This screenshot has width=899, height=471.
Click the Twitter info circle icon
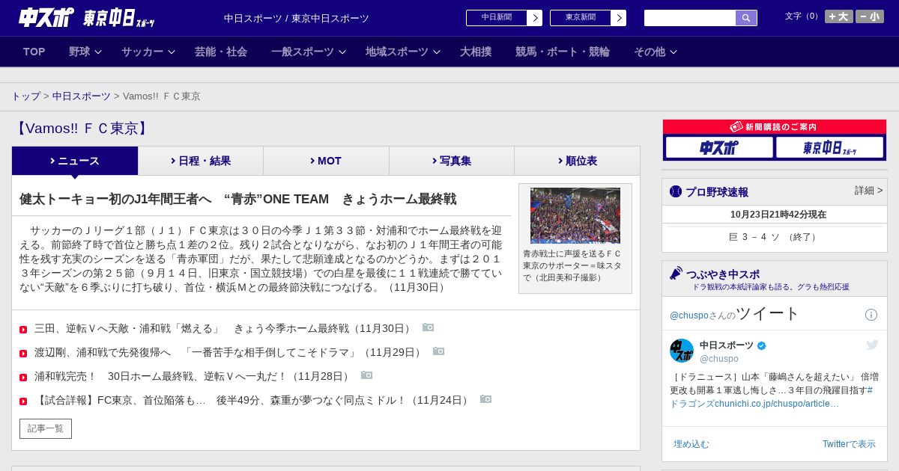click(x=871, y=315)
